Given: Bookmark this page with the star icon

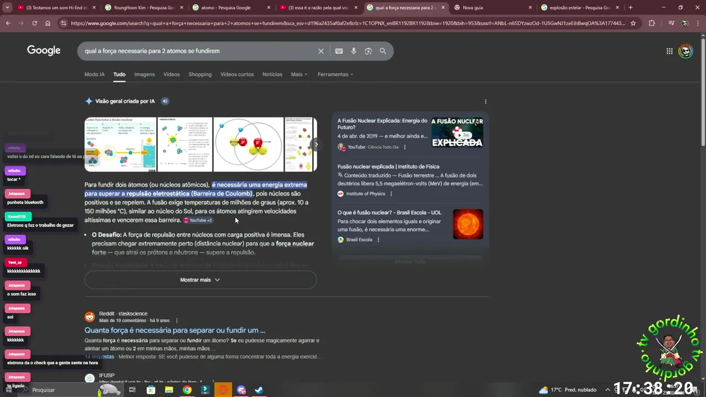Looking at the screenshot, I should coord(633,23).
